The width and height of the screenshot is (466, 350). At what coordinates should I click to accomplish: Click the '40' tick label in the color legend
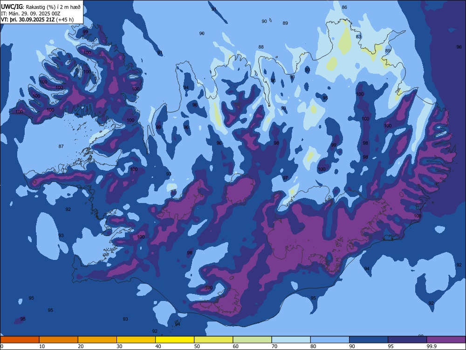158,346
